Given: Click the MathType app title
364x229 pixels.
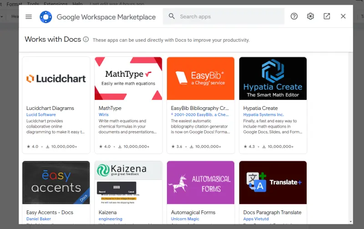Looking at the screenshot, I should [110, 108].
